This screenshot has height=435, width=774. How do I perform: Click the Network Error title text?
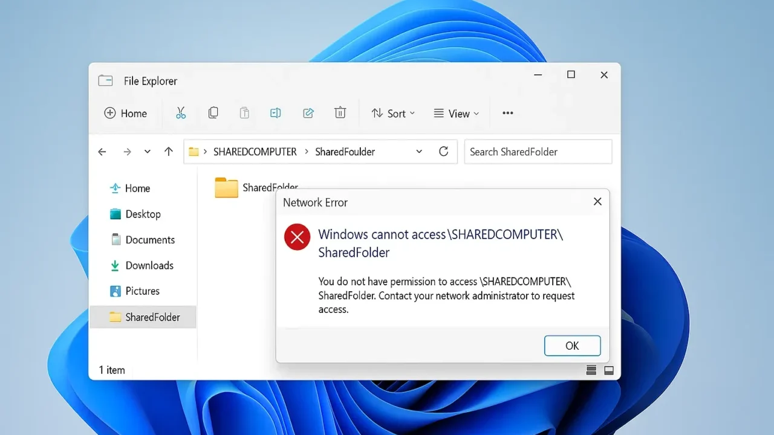point(315,202)
